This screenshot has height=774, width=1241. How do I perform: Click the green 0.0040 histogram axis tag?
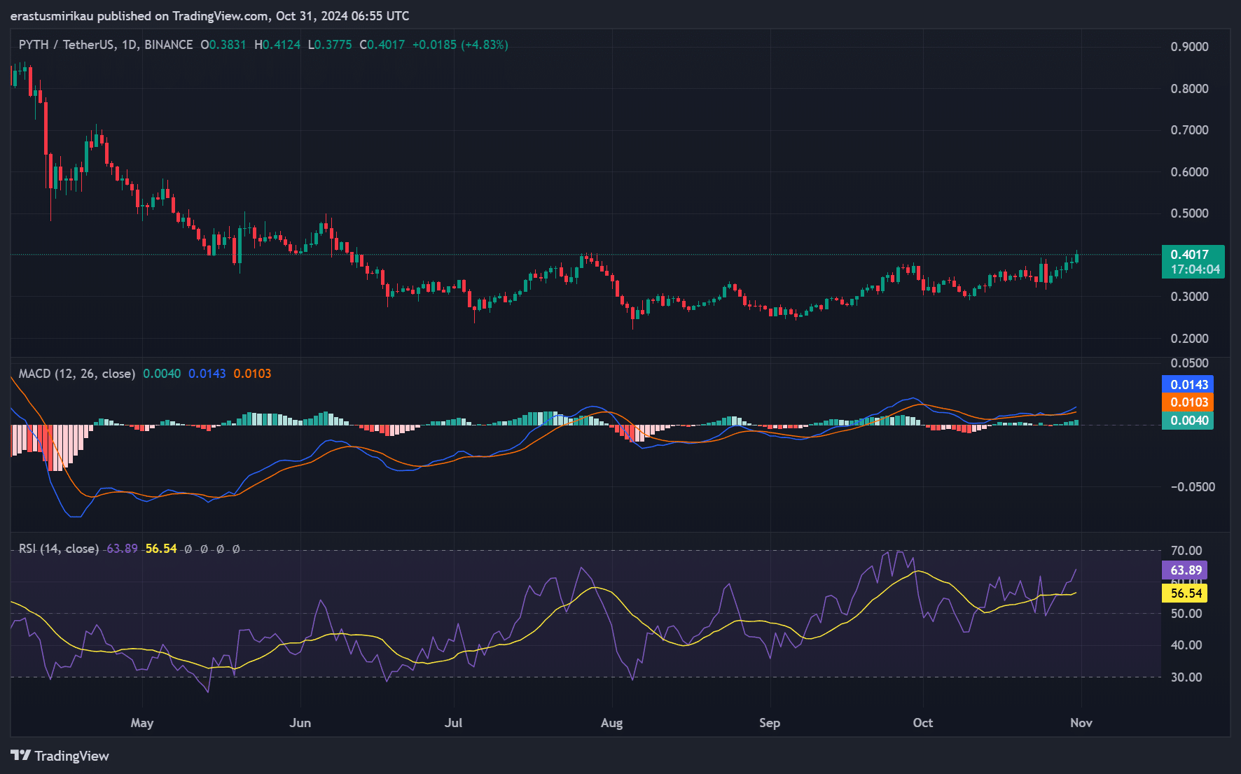click(1188, 421)
